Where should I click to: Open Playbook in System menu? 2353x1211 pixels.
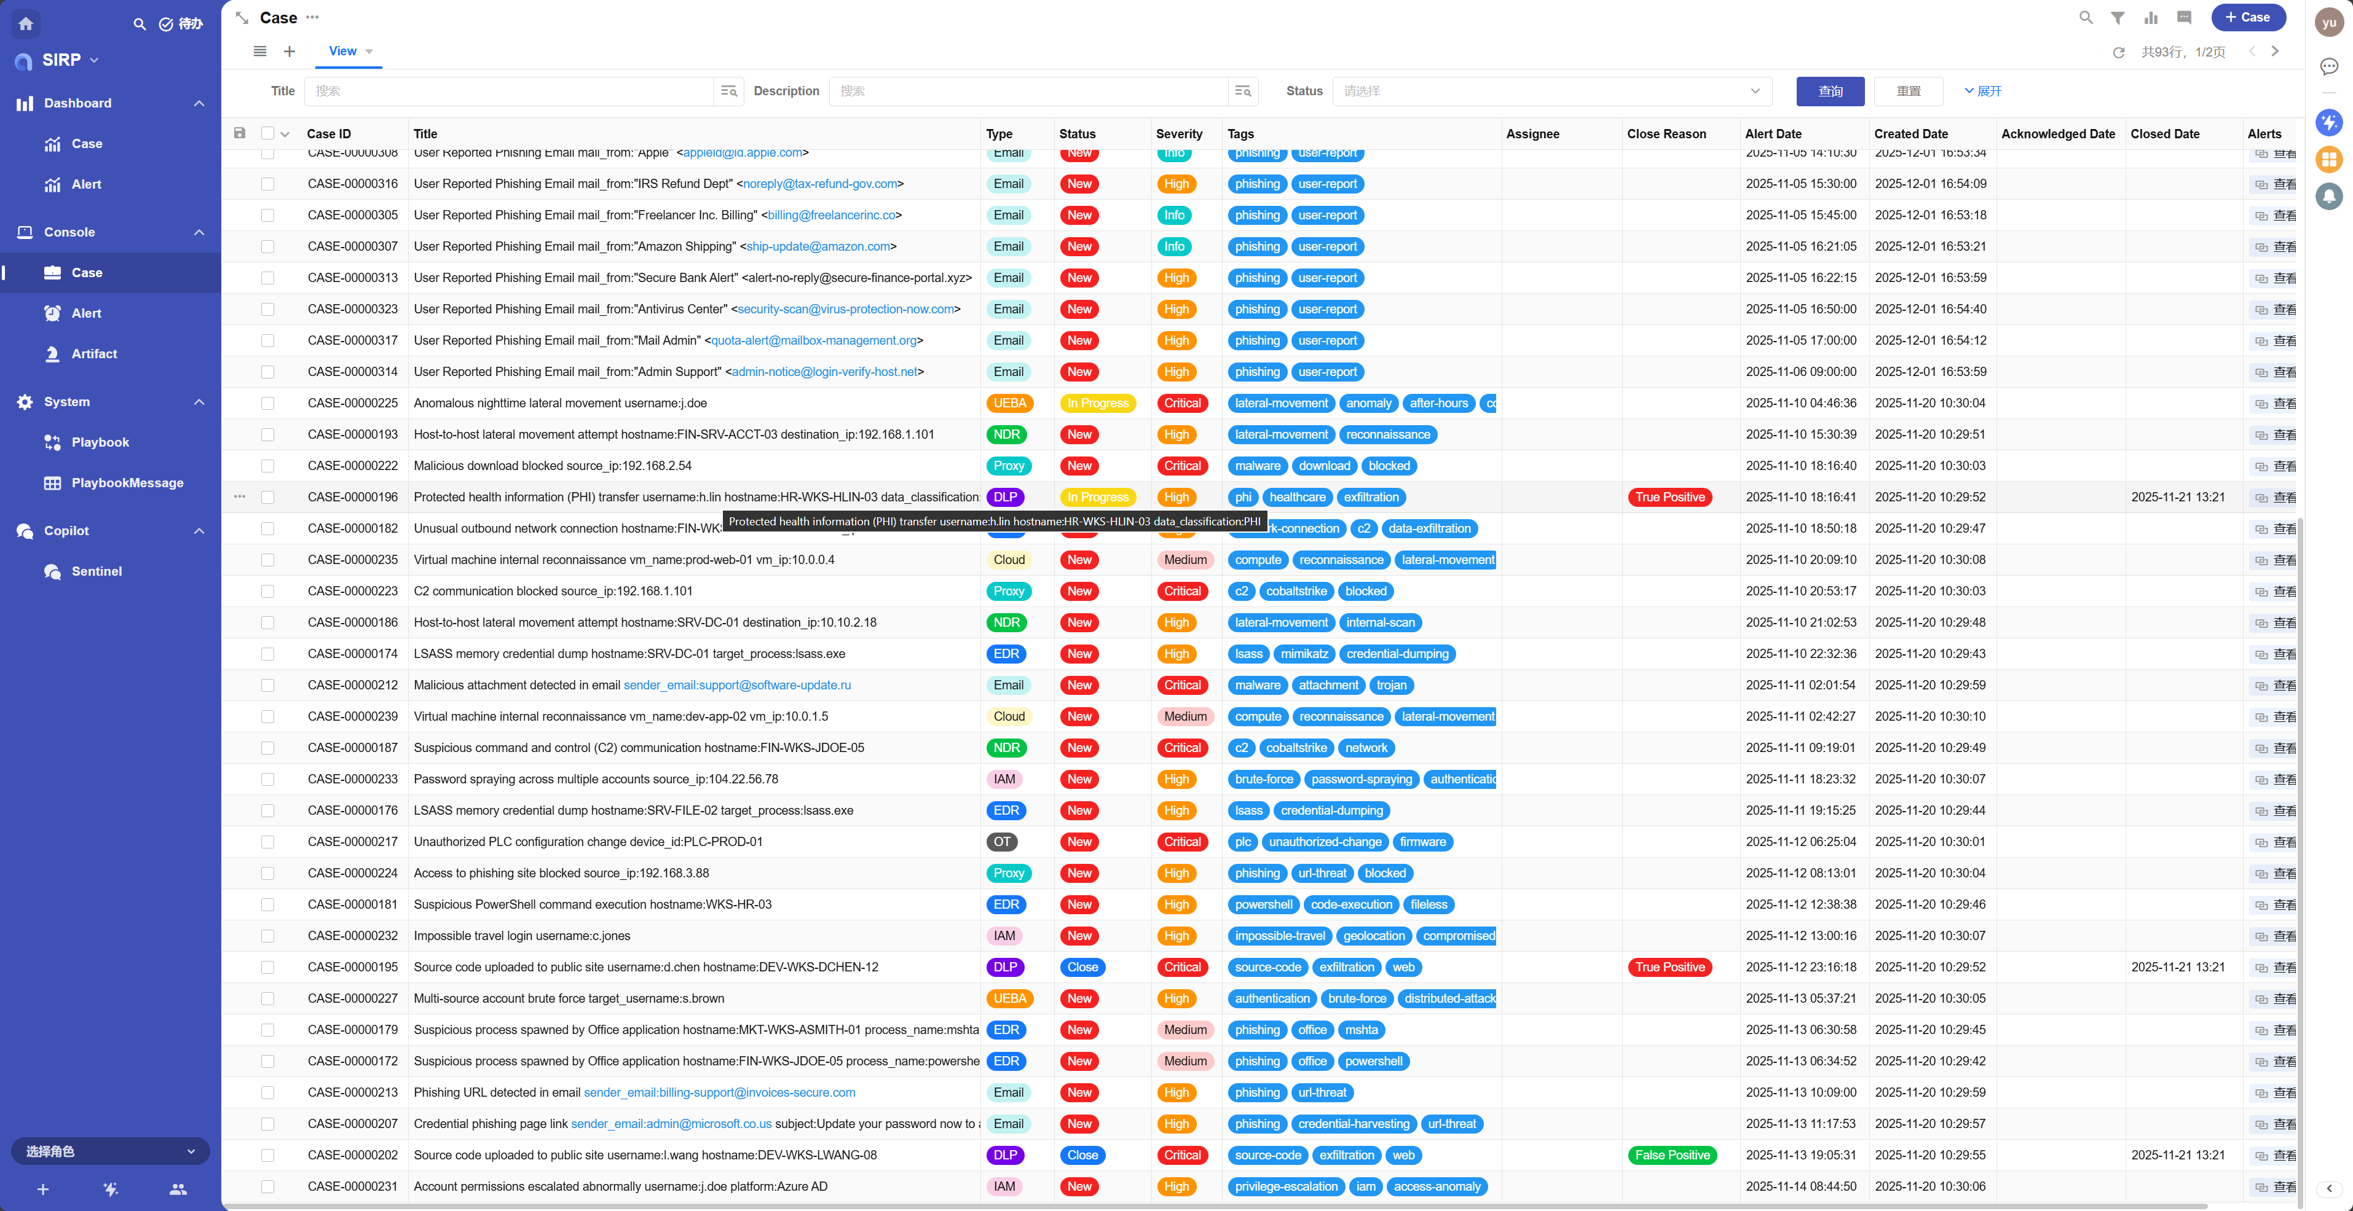[x=100, y=442]
